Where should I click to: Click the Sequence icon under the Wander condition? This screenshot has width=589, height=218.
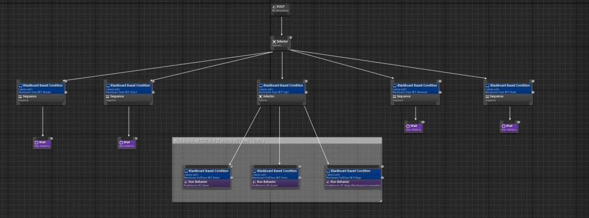coord(20,96)
